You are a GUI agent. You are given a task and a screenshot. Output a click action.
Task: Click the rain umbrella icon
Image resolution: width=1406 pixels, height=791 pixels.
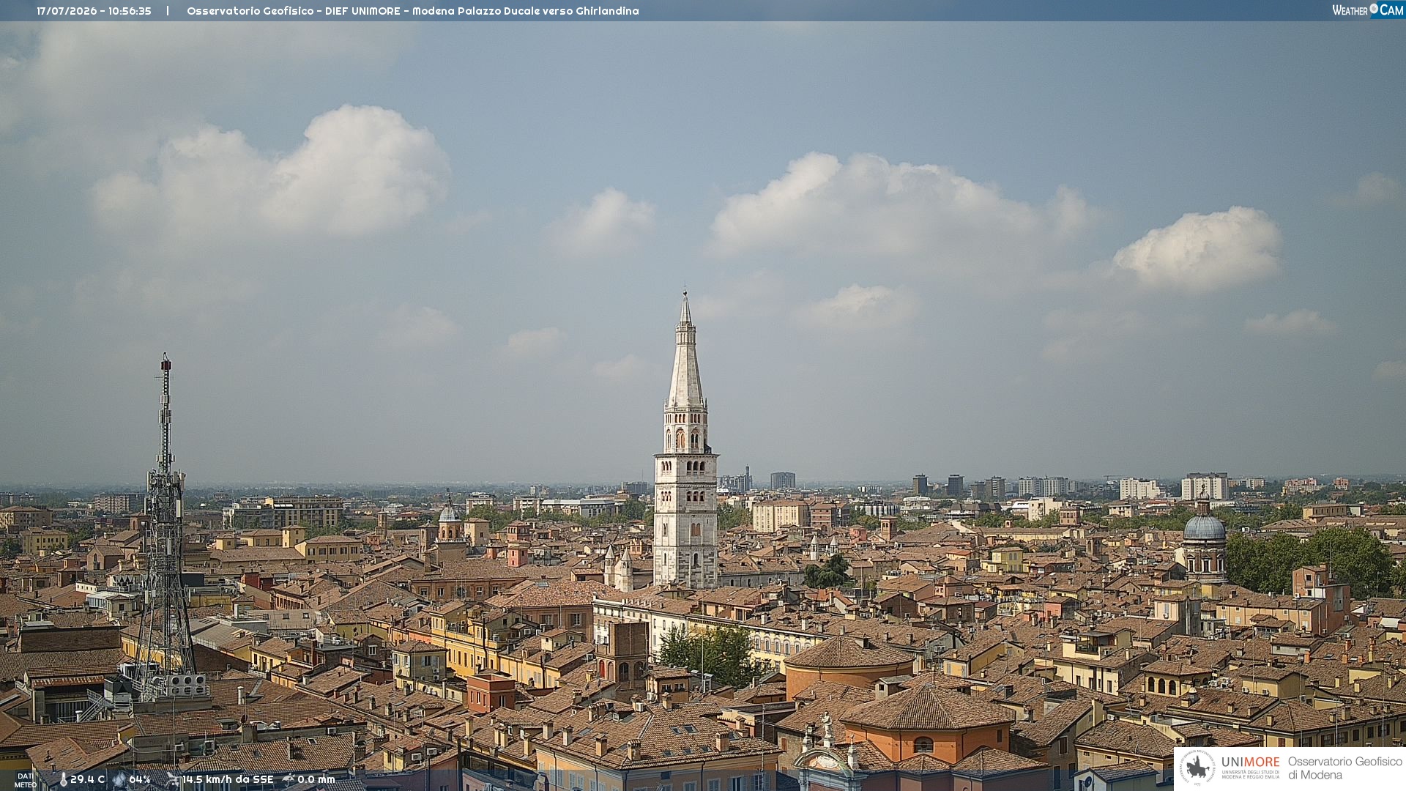pos(289,779)
